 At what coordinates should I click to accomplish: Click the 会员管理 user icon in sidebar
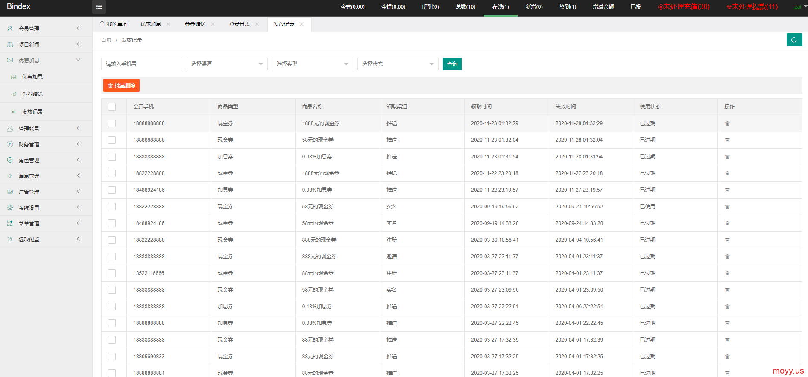10,29
